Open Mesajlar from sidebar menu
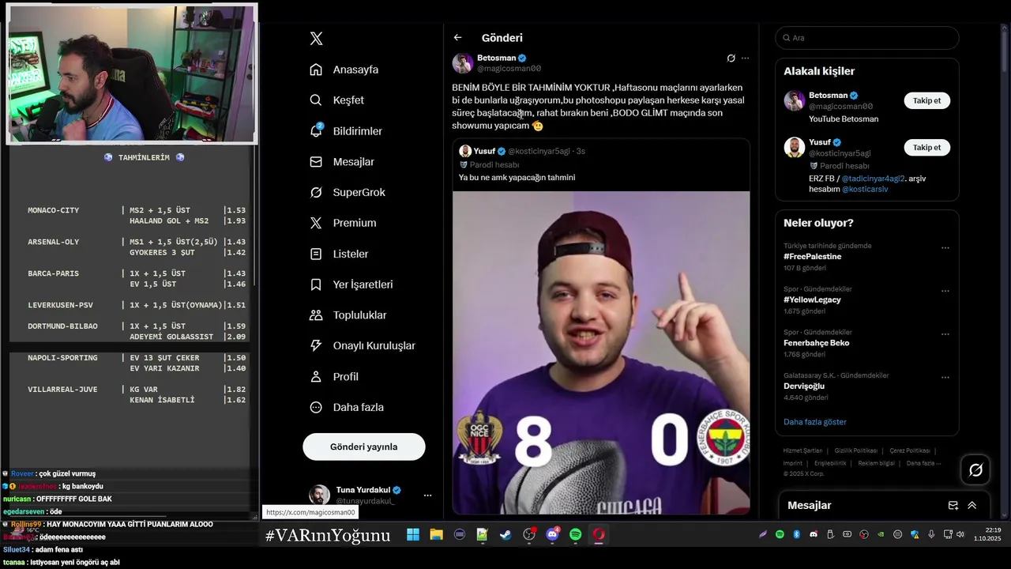Viewport: 1011px width, 569px height. [x=342, y=162]
